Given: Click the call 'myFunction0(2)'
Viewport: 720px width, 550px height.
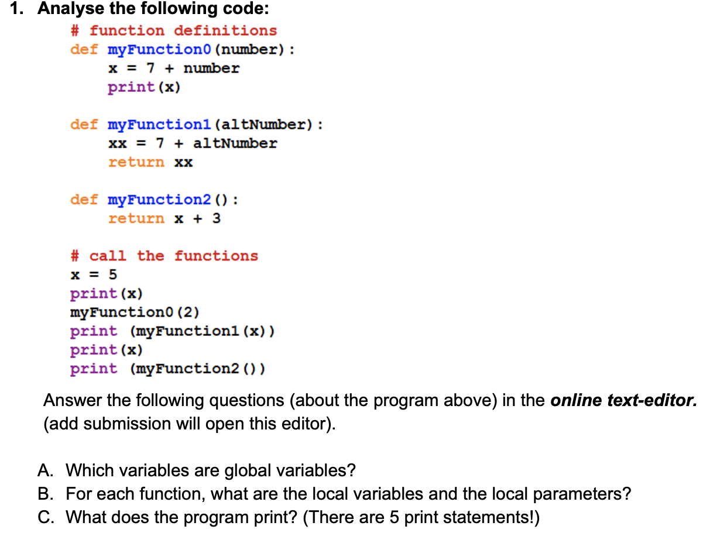Looking at the screenshot, I should click(135, 312).
